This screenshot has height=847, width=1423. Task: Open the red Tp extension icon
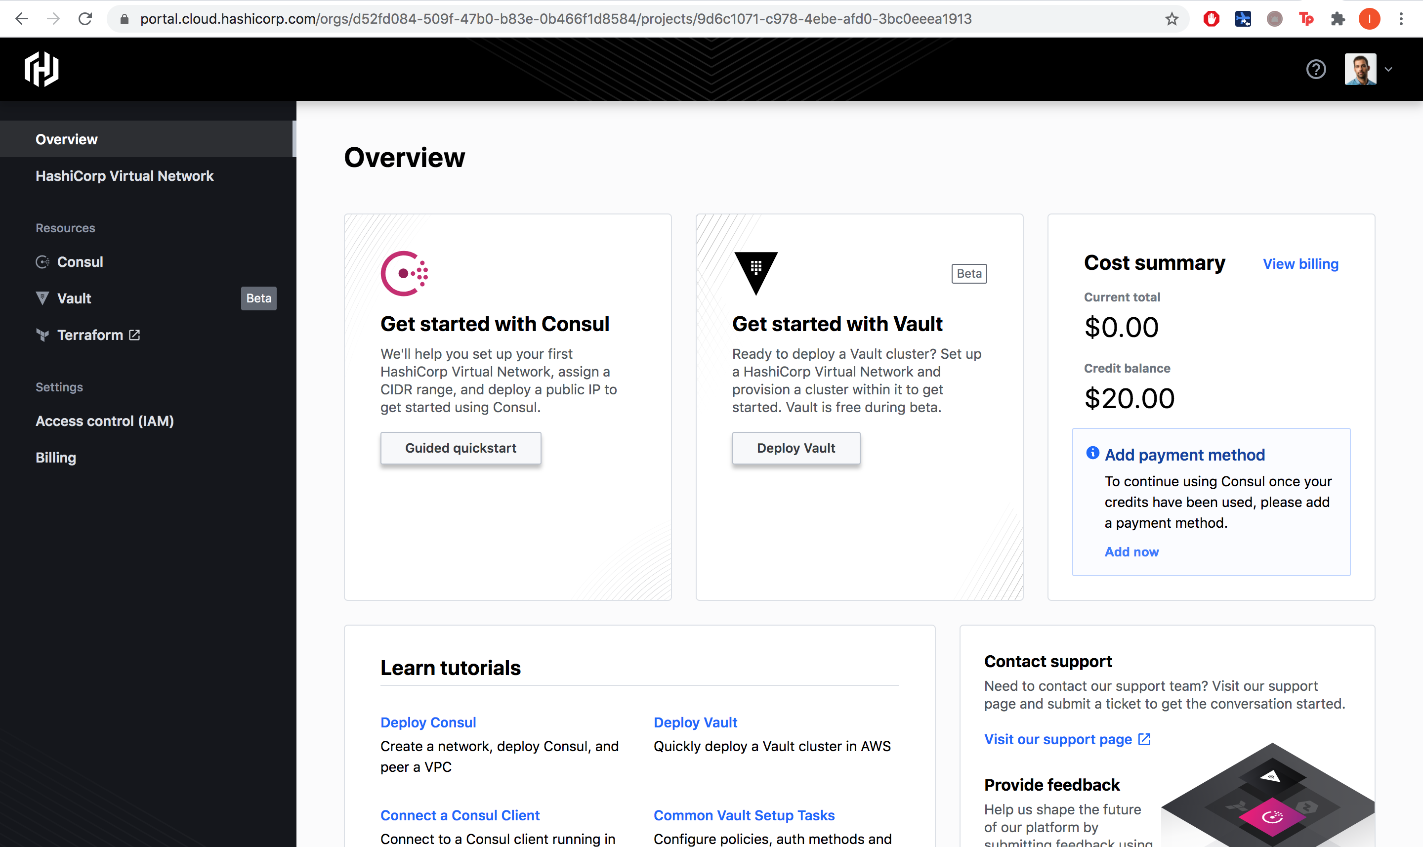1306,19
